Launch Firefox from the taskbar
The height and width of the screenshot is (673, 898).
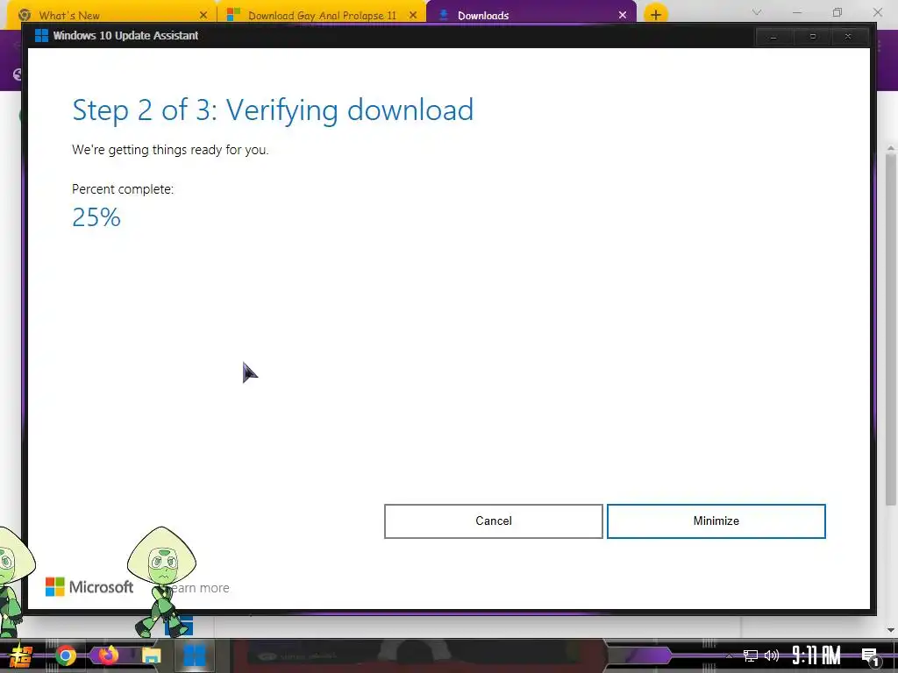[x=108, y=655]
